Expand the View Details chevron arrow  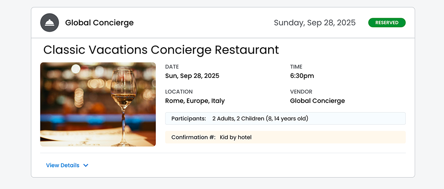click(86, 166)
